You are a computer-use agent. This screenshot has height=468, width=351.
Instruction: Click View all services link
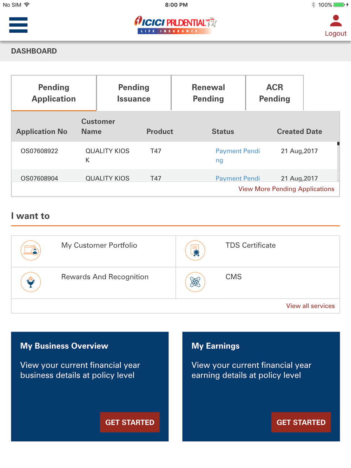[311, 306]
